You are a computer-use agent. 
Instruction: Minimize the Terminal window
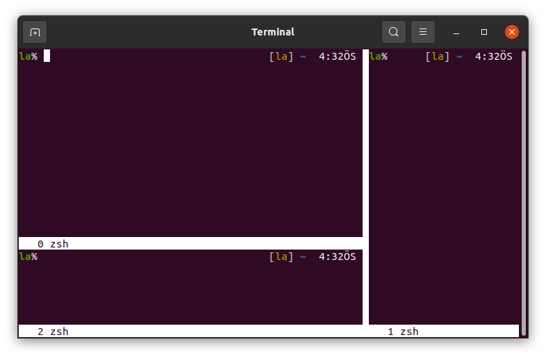tap(456, 32)
